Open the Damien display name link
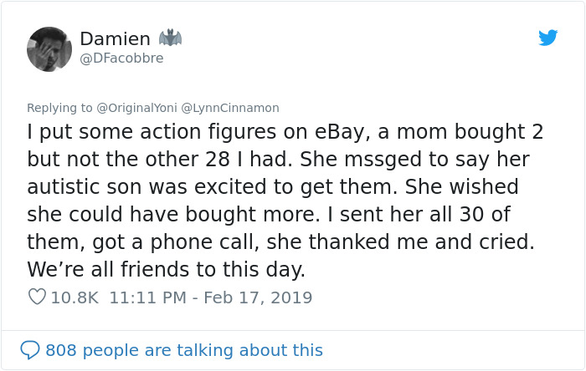 [115, 38]
